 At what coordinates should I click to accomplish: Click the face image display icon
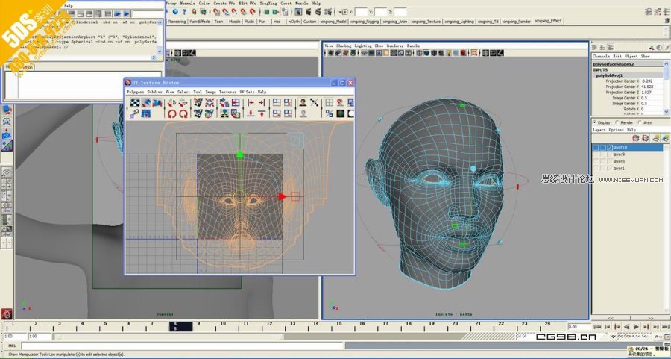[303, 102]
